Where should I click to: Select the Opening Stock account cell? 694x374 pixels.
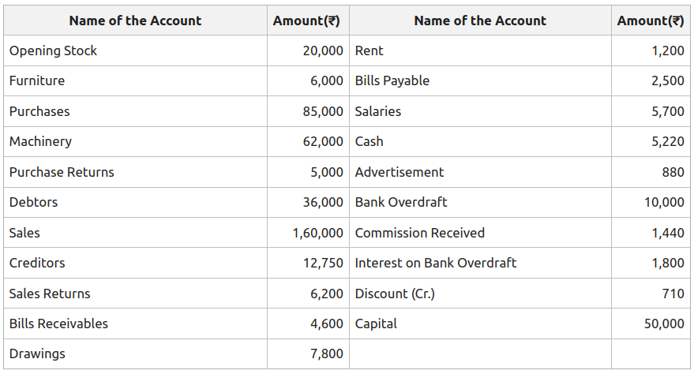pyautogui.click(x=136, y=50)
